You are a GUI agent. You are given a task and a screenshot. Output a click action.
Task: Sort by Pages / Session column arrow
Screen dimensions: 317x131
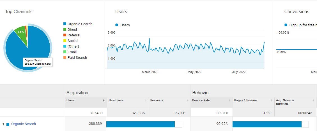pyautogui.click(x=272, y=100)
